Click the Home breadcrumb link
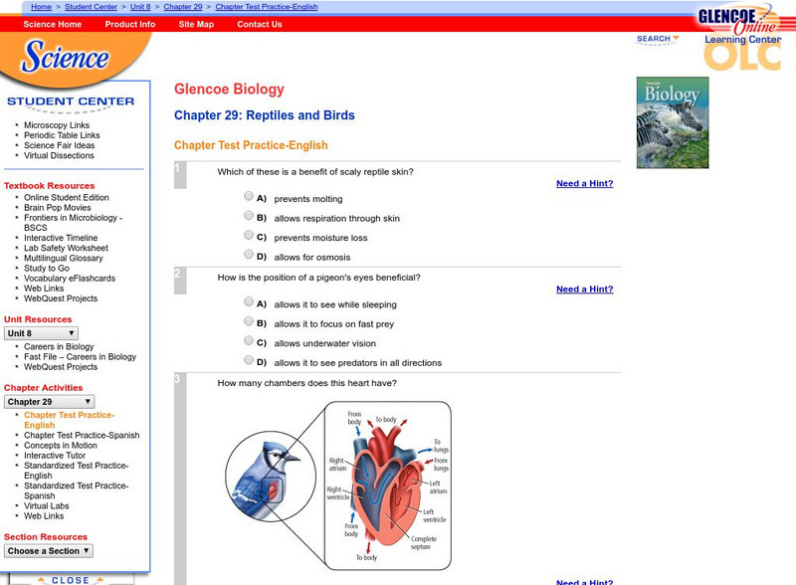Screen dimensions: 796x585 tap(41, 7)
